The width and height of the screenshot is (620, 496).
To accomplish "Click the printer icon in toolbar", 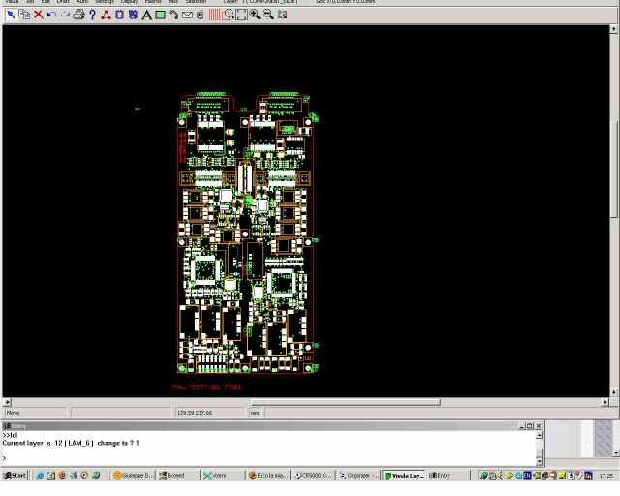I will [78, 15].
